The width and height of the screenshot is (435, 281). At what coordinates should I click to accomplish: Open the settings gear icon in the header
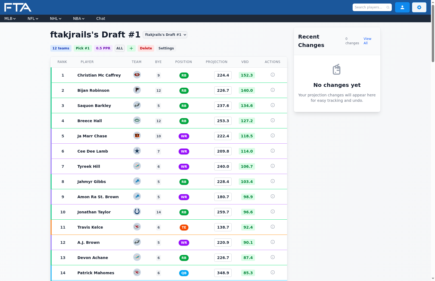pyautogui.click(x=419, y=7)
